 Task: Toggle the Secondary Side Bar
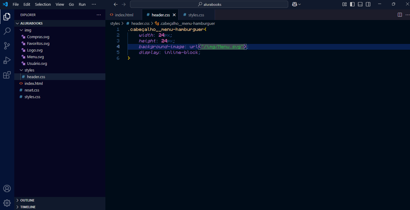tap(368, 4)
